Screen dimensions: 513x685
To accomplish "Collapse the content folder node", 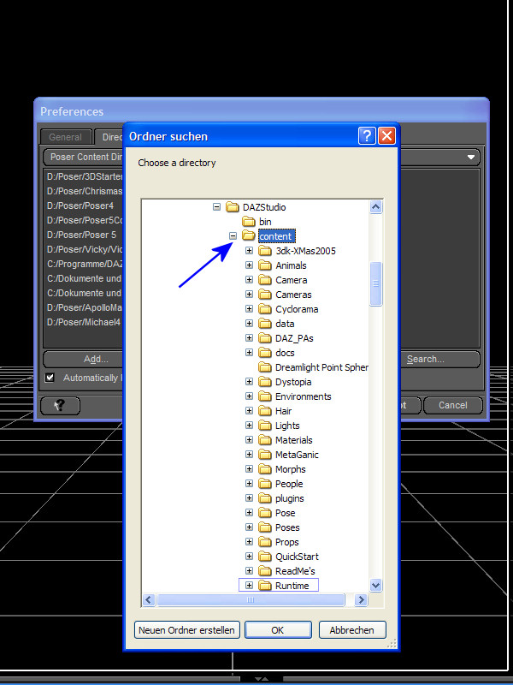I will coord(233,236).
